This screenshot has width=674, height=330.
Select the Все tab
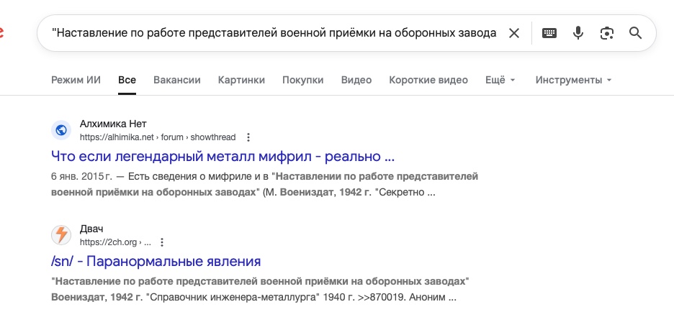(x=127, y=80)
